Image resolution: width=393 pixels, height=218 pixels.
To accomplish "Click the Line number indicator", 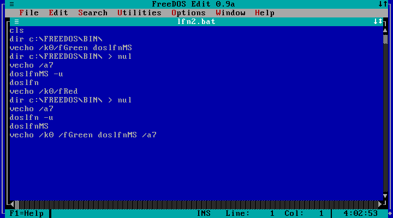I will 250,214.
